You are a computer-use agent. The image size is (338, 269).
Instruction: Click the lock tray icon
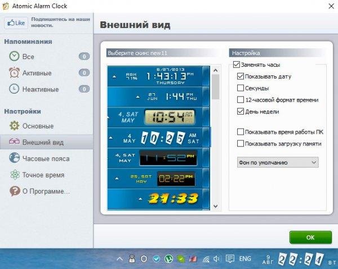pos(132,258)
